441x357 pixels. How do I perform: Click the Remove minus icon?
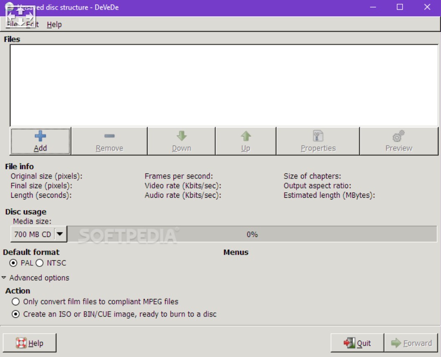109,136
